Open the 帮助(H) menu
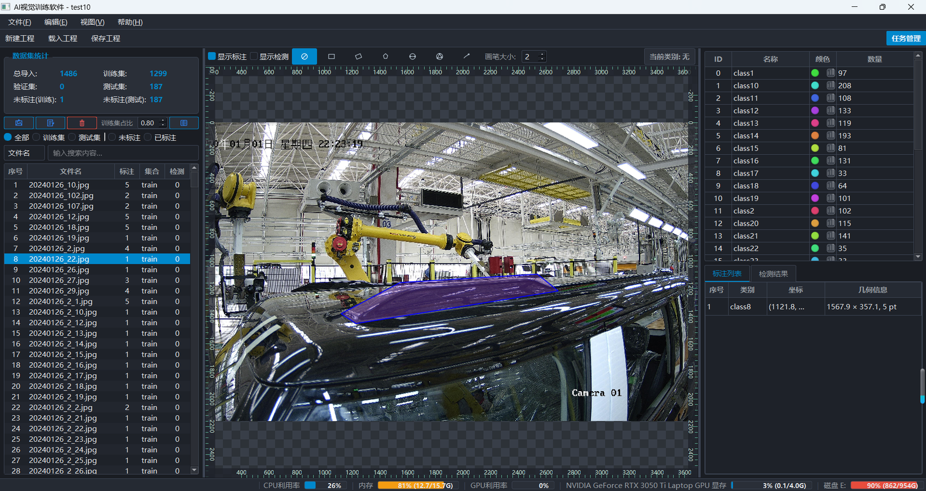The height and width of the screenshot is (491, 926). pyautogui.click(x=130, y=22)
